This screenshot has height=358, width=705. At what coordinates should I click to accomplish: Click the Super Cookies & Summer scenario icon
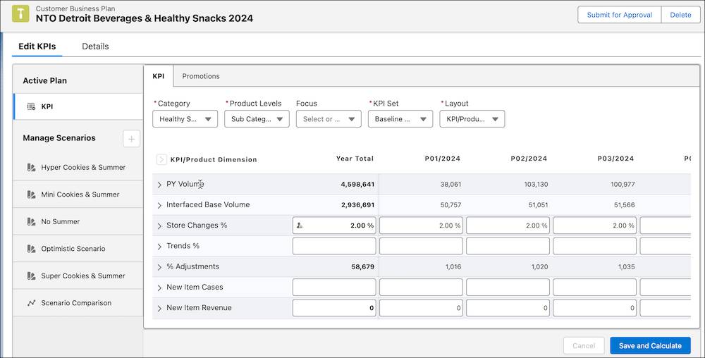(x=31, y=276)
